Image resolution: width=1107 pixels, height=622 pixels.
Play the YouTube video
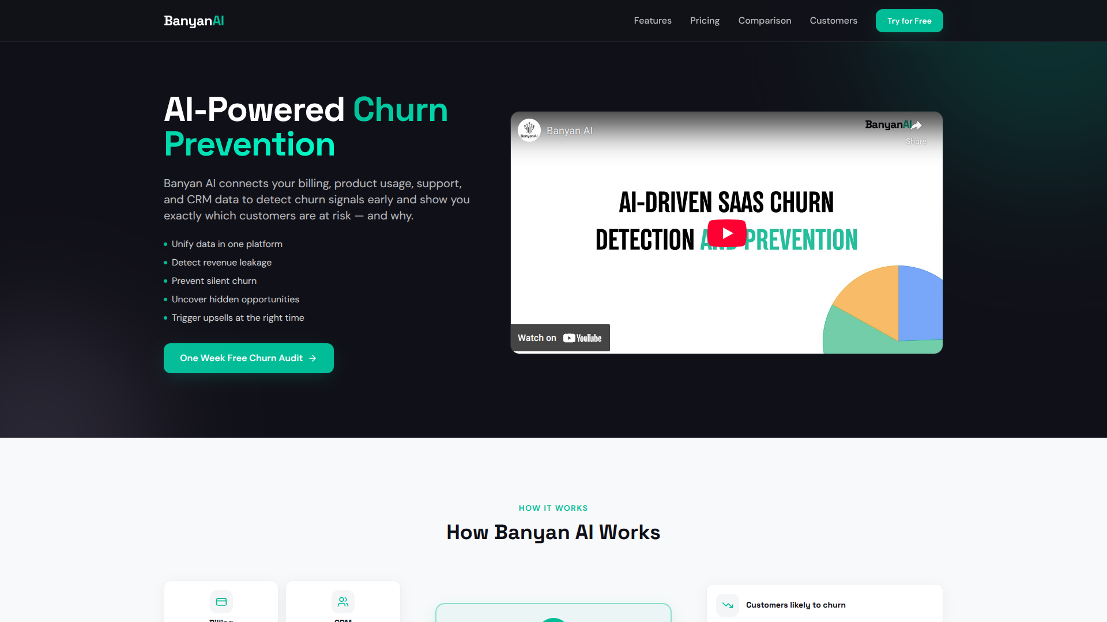pos(726,233)
